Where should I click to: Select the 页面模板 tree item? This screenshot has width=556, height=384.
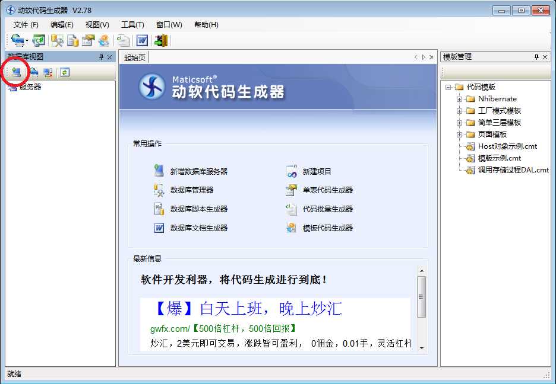tap(492, 135)
